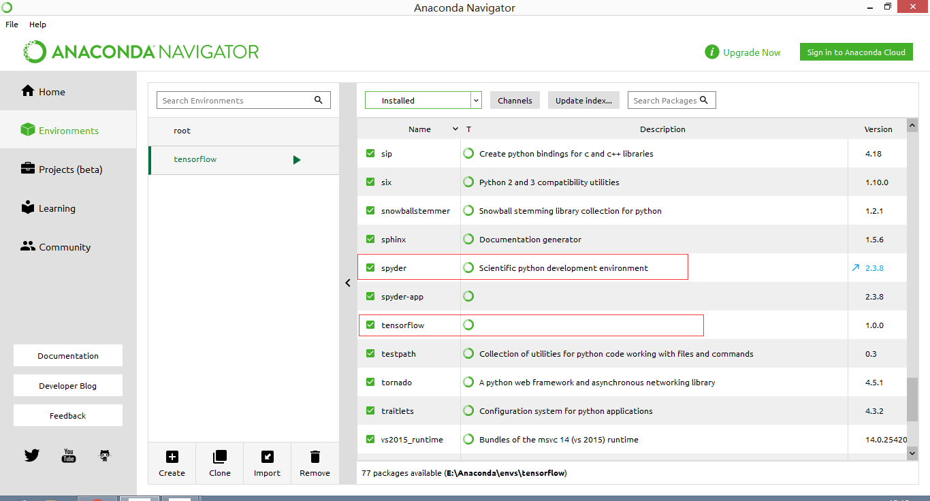
Task: Open the Community people icon
Action: tap(28, 246)
